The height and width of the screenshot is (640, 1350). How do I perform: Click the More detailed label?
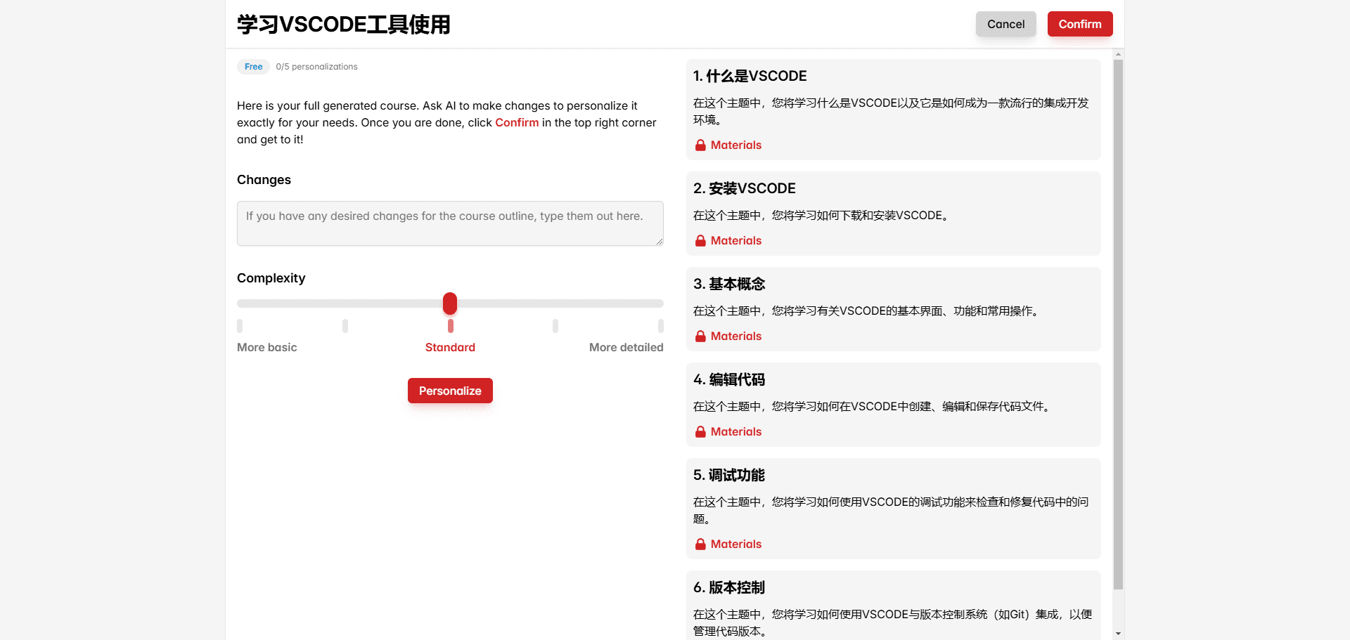[x=626, y=347]
